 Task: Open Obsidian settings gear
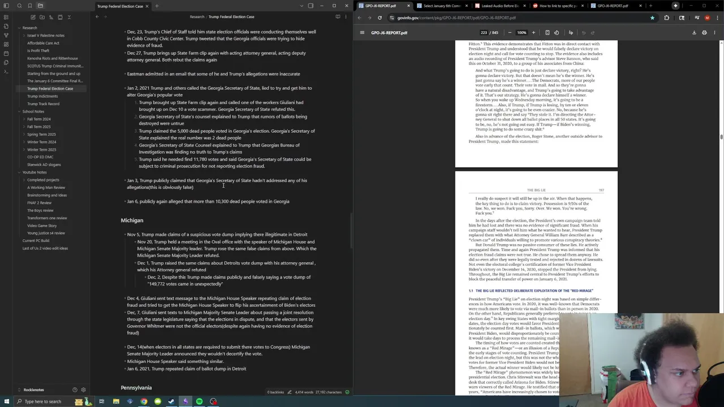83,389
